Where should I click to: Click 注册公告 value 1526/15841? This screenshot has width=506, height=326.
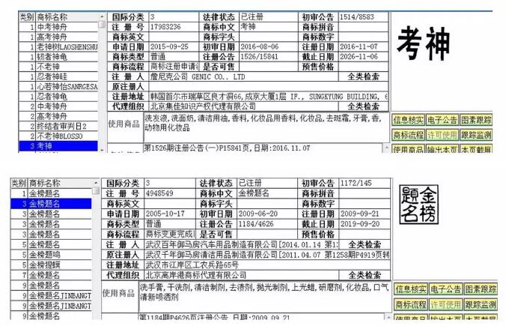(269, 56)
